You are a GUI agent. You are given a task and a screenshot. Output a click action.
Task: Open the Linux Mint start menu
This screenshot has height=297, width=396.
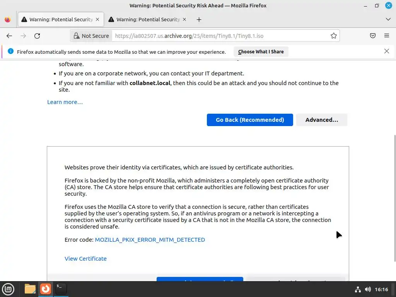coord(8,289)
